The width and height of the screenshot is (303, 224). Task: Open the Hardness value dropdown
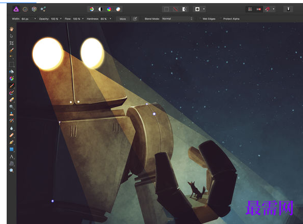pos(110,19)
